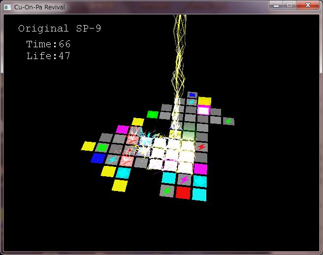Click the cyan tile right of the red tile
The image size is (323, 255).
pyautogui.click(x=199, y=194)
